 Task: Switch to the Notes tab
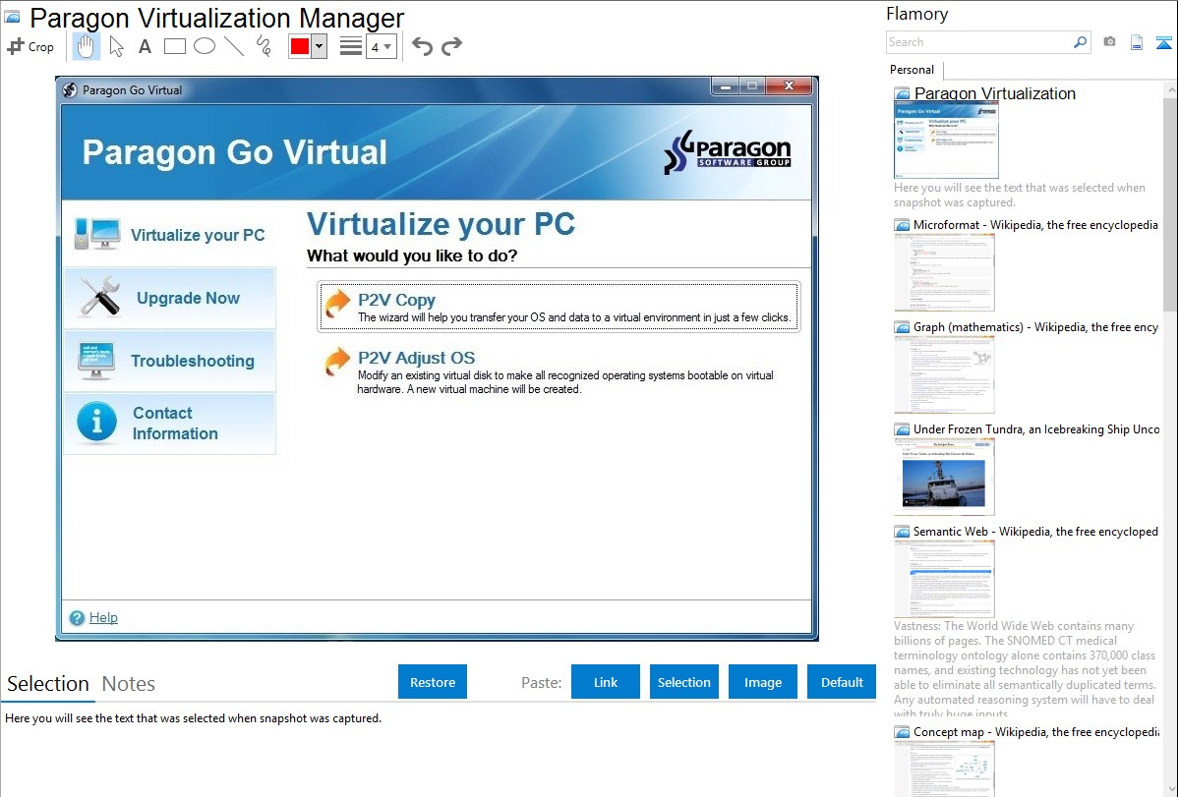pos(129,684)
